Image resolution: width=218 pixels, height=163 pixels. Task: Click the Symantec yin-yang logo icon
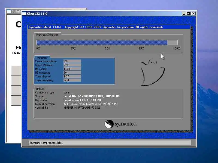109,124
